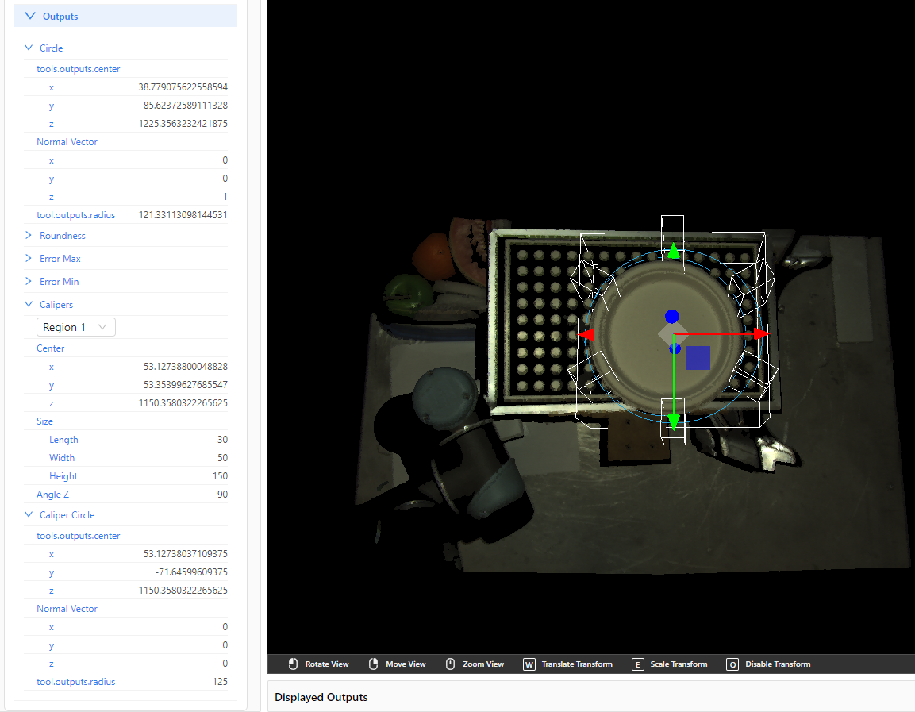Select Calipers Width value 50

222,457
